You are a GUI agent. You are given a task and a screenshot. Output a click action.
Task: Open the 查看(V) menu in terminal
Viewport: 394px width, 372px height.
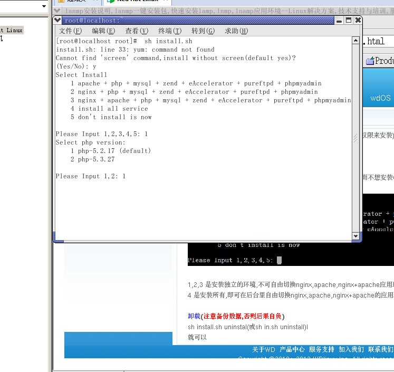tap(137, 31)
